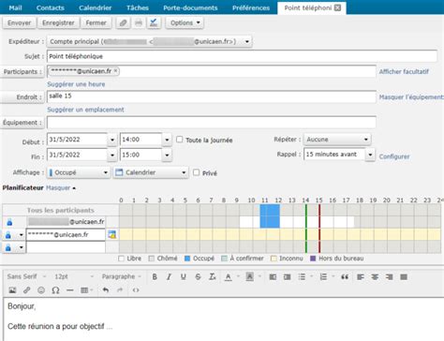Open the Préférences tab

coord(251,7)
